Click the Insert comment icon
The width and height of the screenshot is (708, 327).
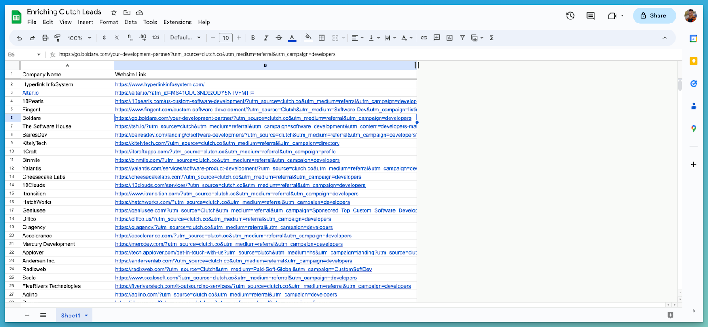pos(437,38)
